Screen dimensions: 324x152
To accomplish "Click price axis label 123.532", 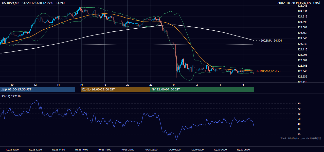I will pos(302,77).
